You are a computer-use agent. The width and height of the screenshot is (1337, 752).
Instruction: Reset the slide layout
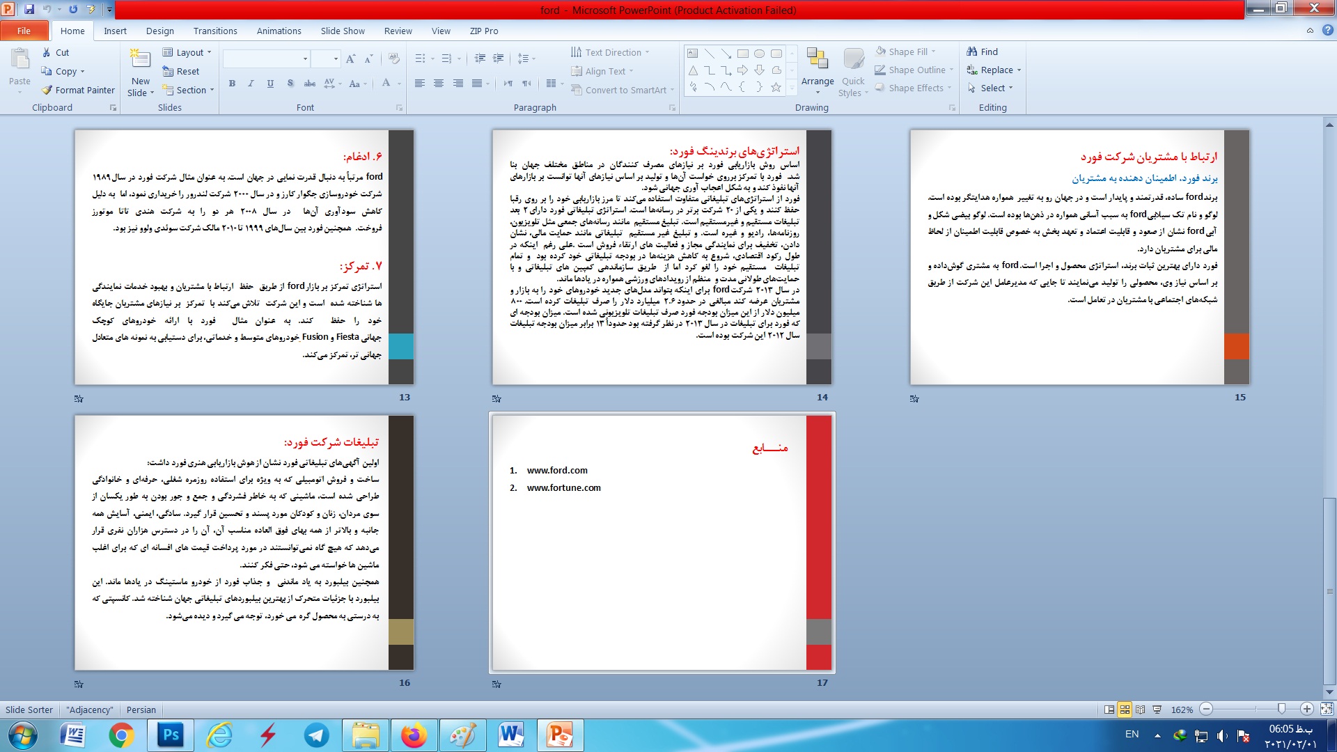click(180, 71)
